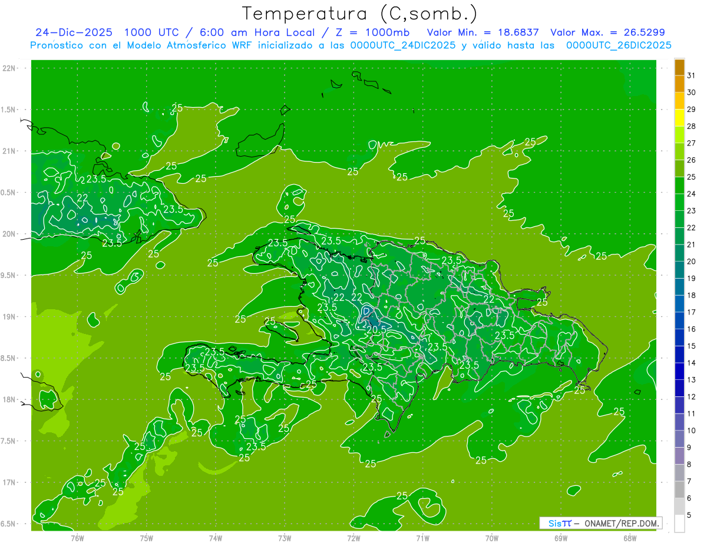Pick the yellow swatch between 28 and 29
Screen dimensions: 707x546
pos(679,118)
